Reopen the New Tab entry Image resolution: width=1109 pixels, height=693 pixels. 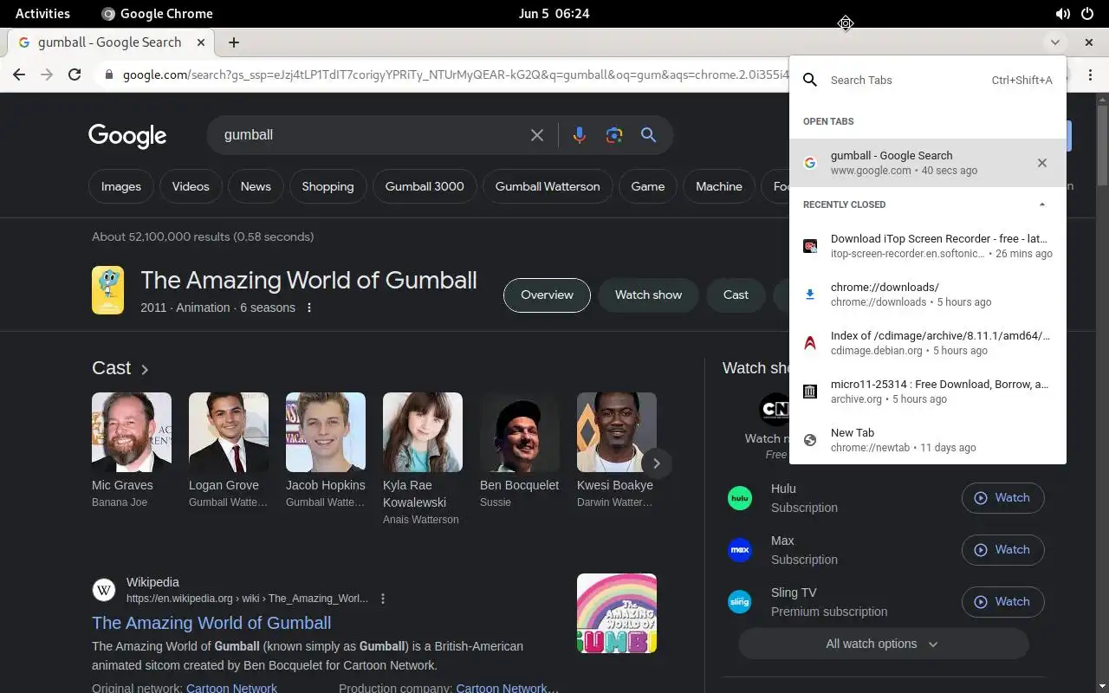click(928, 440)
